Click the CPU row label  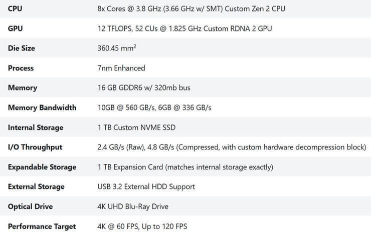click(15, 9)
